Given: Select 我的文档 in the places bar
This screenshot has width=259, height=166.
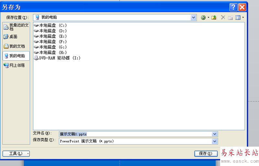Looking at the screenshot, I should click(16, 46).
